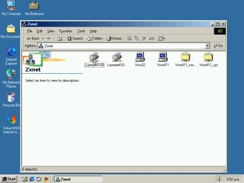Open the Forward history dropdown arrow
244x183 pixels.
point(54,38)
